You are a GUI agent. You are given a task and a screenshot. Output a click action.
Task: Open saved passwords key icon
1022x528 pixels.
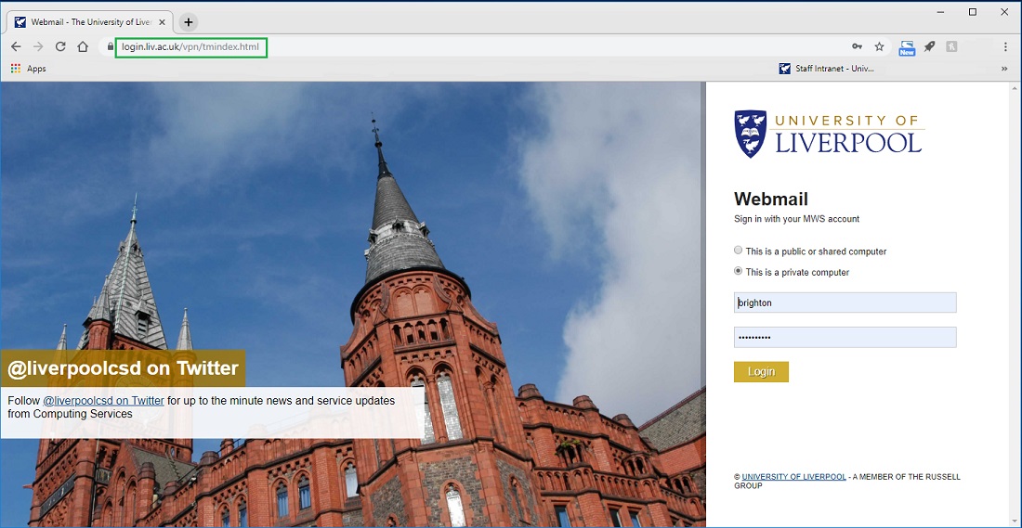[858, 47]
